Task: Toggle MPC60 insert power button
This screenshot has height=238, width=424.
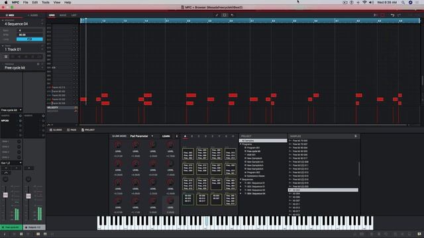Action: [x=21, y=120]
